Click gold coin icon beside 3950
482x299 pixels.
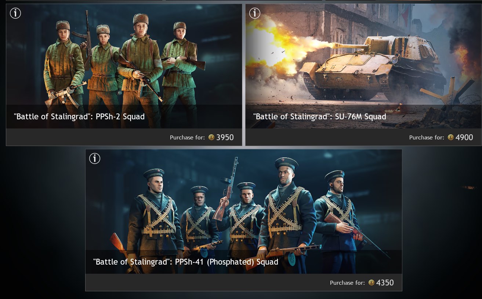click(x=211, y=138)
